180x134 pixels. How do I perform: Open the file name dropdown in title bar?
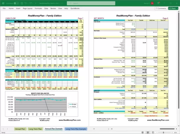coord(62,3)
